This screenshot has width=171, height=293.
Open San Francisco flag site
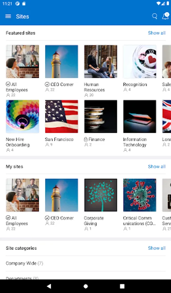pos(62,117)
